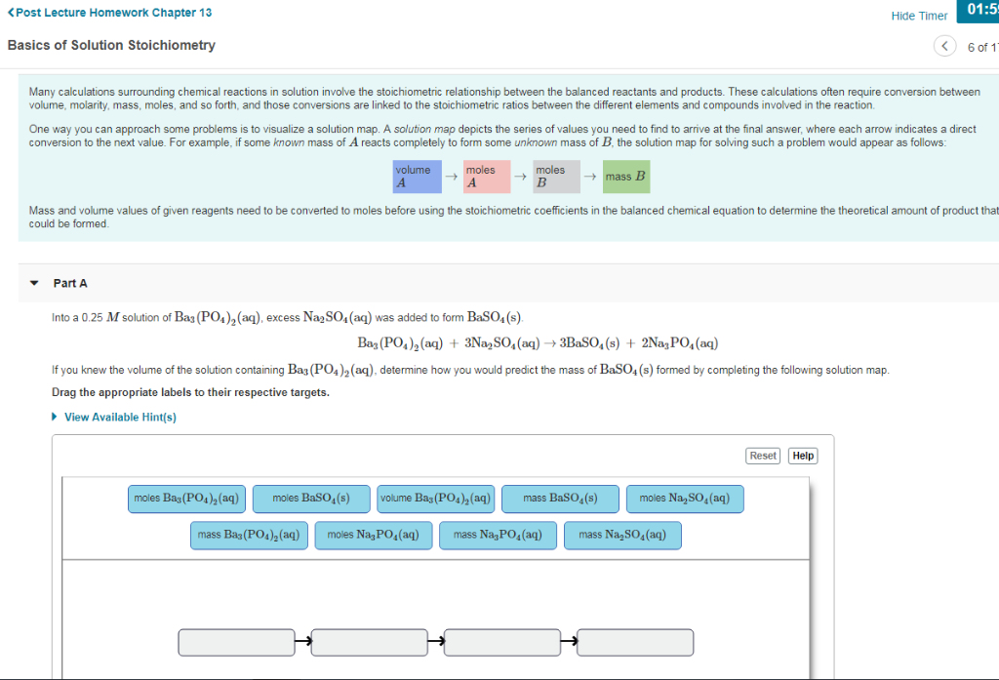Select the moles Na2SO4(aq) label
The image size is (999, 680).
point(685,499)
